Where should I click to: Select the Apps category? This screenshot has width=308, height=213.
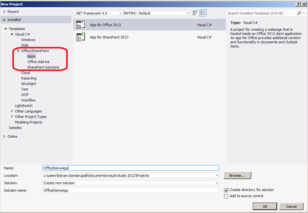coord(31,56)
